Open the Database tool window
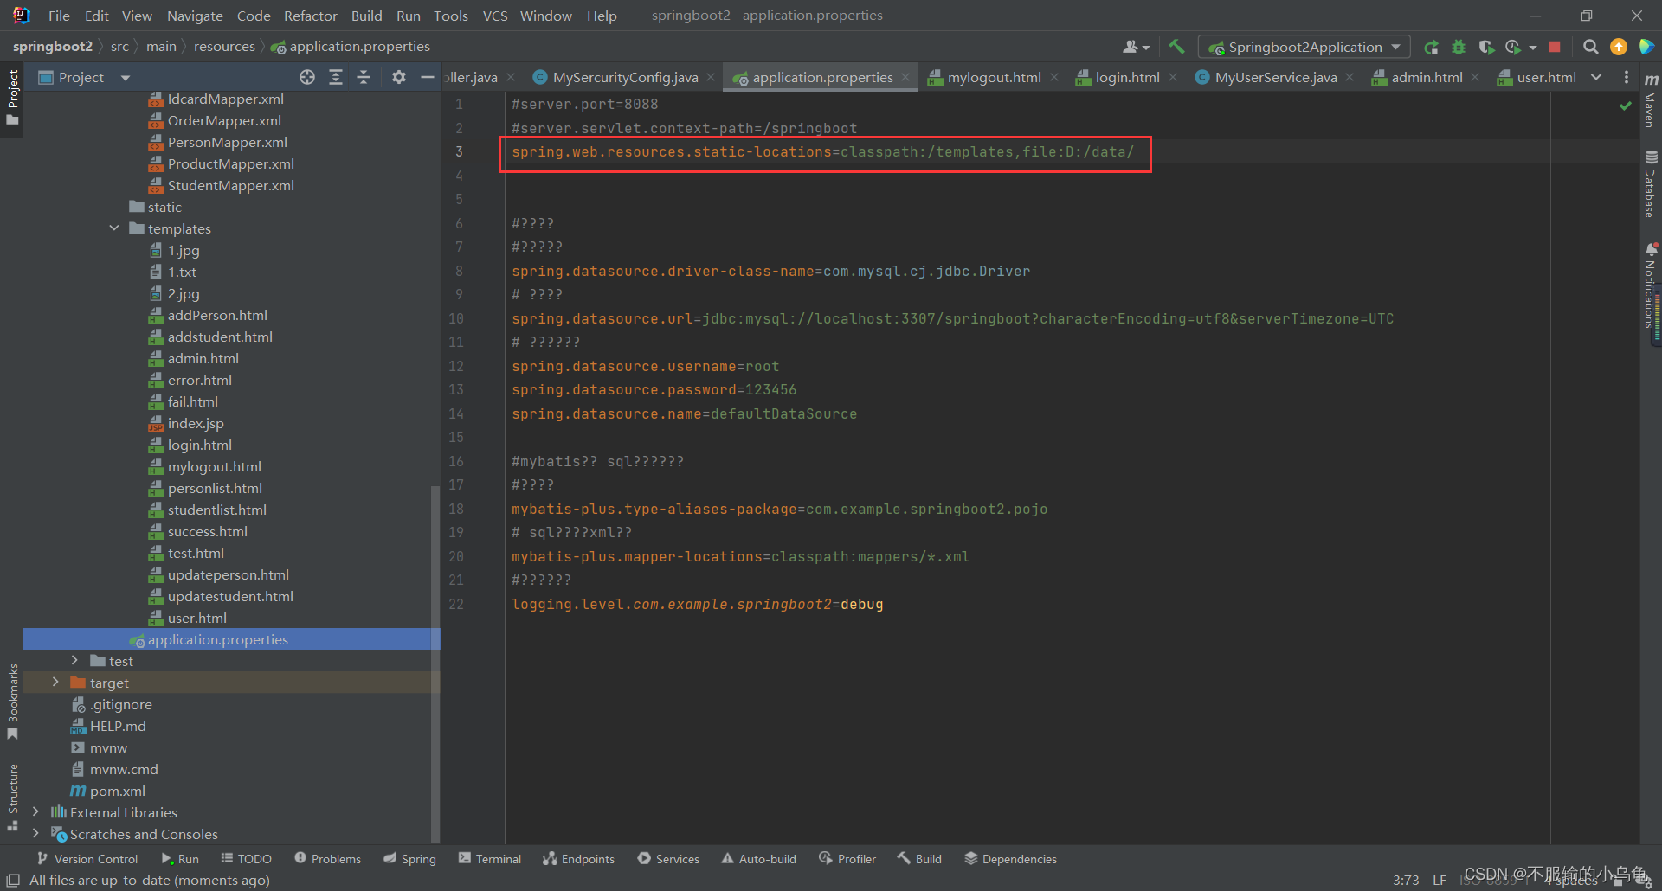1662x891 pixels. (1651, 183)
